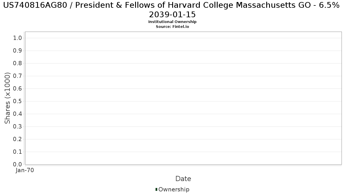Click the chart title starting with US740816AG80
Image resolution: width=345 pixels, height=194 pixels.
coord(172,5)
